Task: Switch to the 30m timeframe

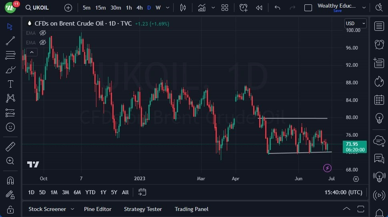Action: 116,8
